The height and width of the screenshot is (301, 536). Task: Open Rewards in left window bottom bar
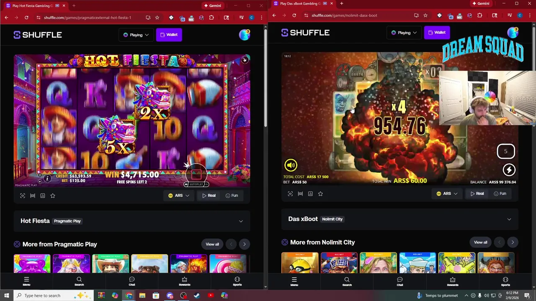(185, 281)
